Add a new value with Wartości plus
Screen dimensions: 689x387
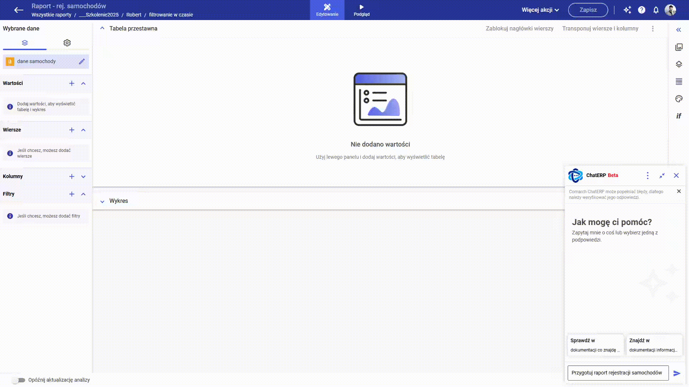pos(72,83)
